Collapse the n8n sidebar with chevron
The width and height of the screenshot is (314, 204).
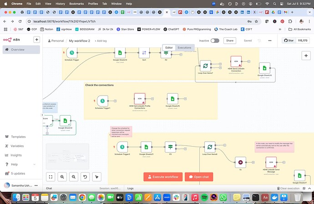pos(42,115)
